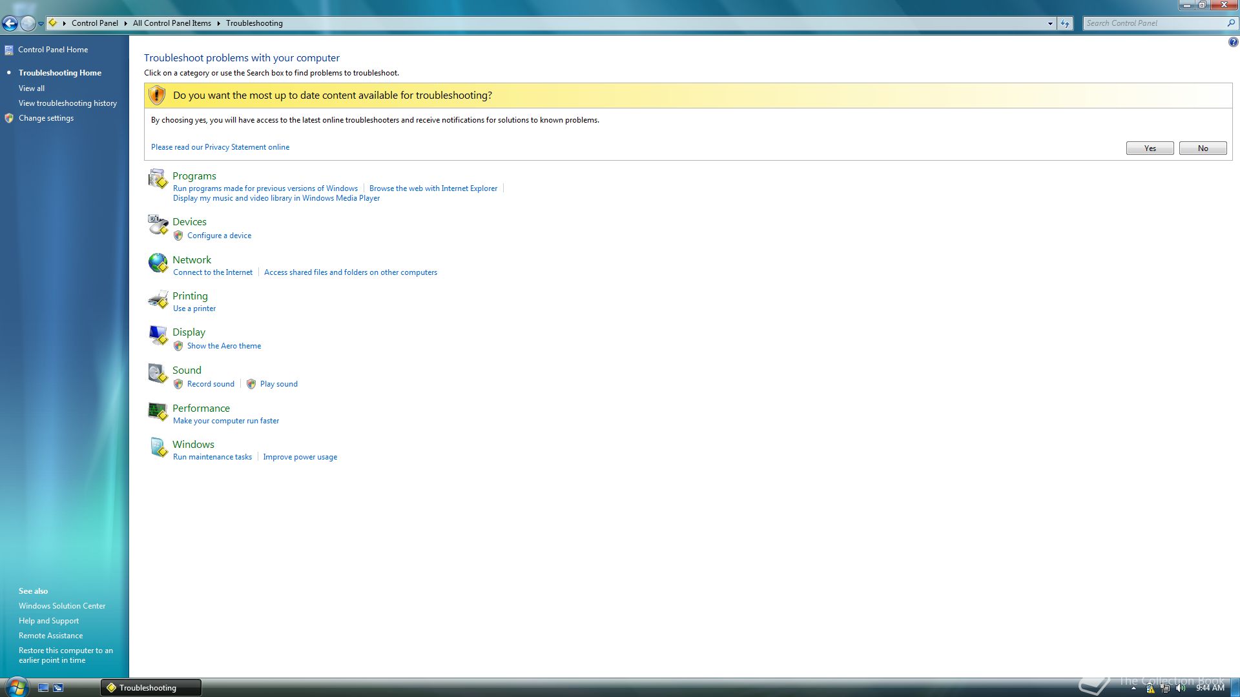This screenshot has height=697, width=1240.
Task: Click the Yes button
Action: pos(1150,148)
